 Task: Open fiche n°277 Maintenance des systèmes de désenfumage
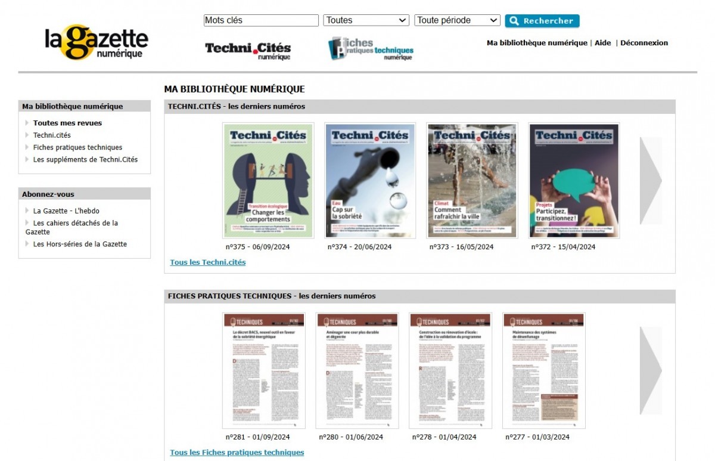[x=544, y=370]
